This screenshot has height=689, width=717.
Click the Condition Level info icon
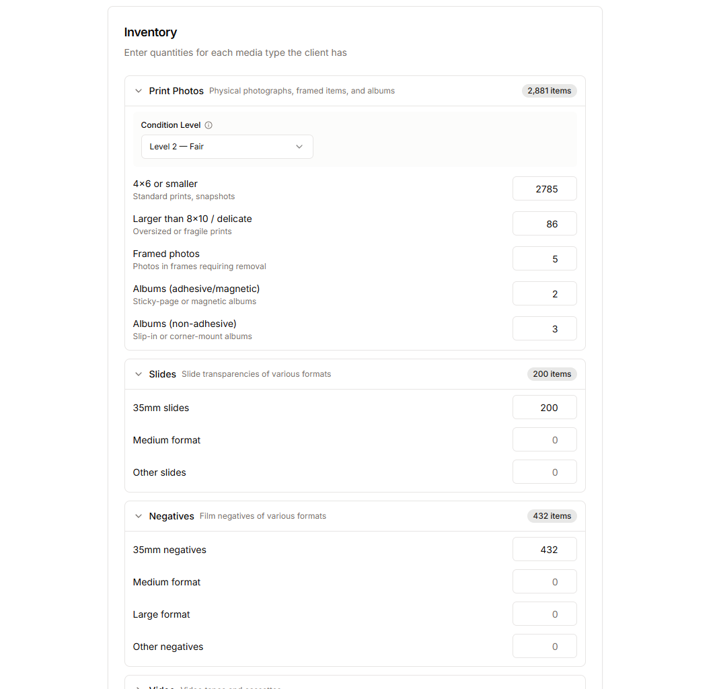pyautogui.click(x=209, y=125)
